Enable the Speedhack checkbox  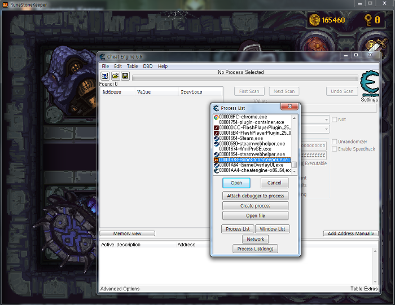(335, 149)
